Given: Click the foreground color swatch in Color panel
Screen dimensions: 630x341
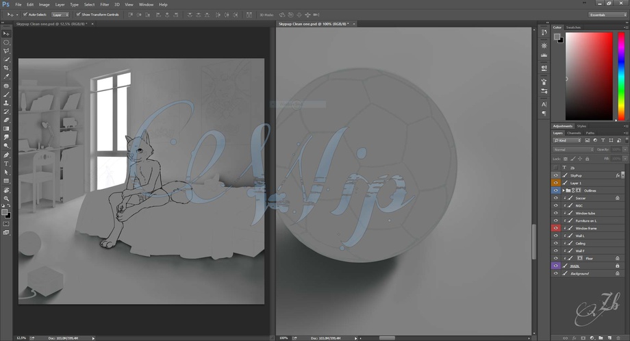Looking at the screenshot, I should 557,36.
